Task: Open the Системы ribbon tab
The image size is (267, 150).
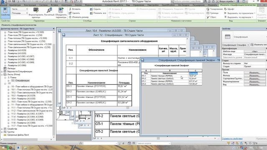Action: pyautogui.click(x=43, y=5)
